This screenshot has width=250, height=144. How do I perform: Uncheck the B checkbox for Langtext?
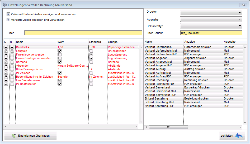12,51
